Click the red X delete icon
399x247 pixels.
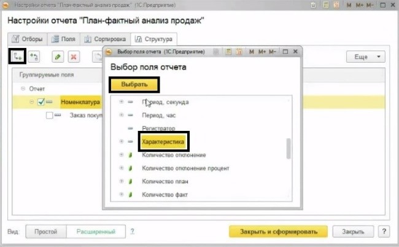(x=74, y=57)
